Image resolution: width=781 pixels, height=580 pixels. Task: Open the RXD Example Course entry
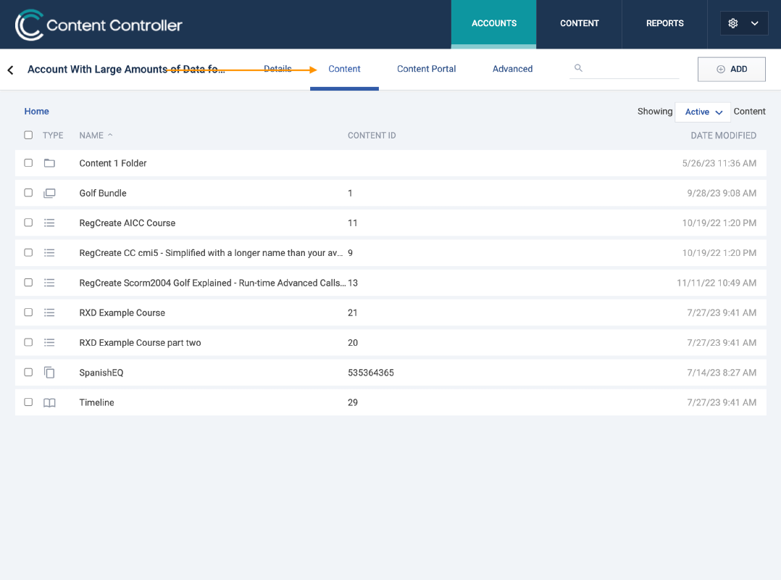click(x=122, y=313)
